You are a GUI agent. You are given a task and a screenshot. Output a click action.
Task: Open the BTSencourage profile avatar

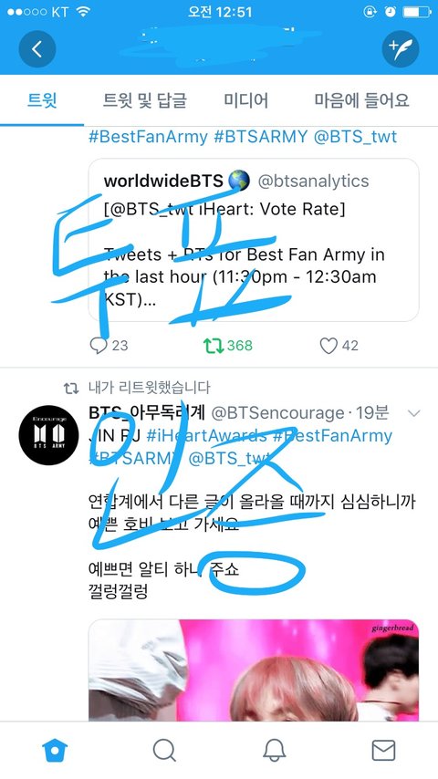[48, 435]
